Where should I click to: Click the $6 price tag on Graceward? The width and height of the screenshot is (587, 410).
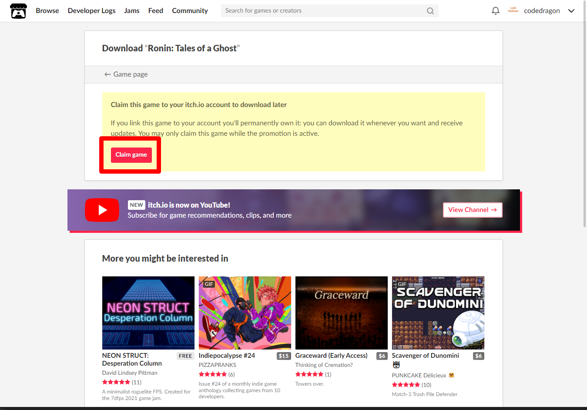point(382,356)
